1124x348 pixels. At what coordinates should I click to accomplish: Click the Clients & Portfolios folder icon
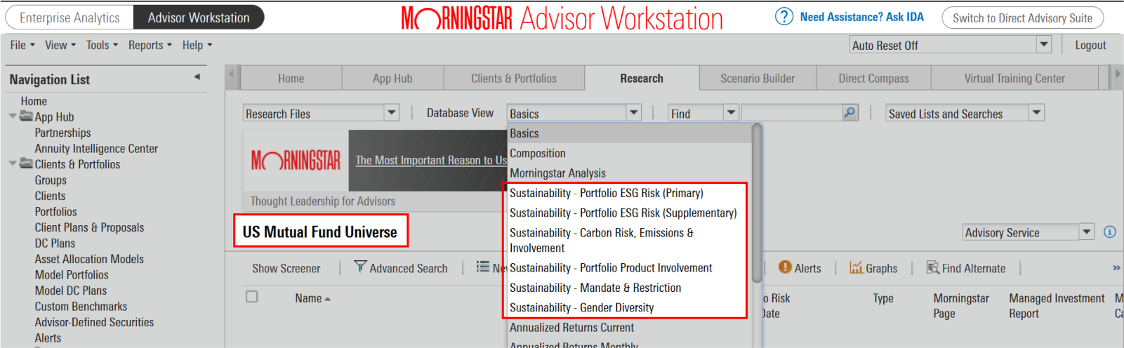pyautogui.click(x=27, y=163)
